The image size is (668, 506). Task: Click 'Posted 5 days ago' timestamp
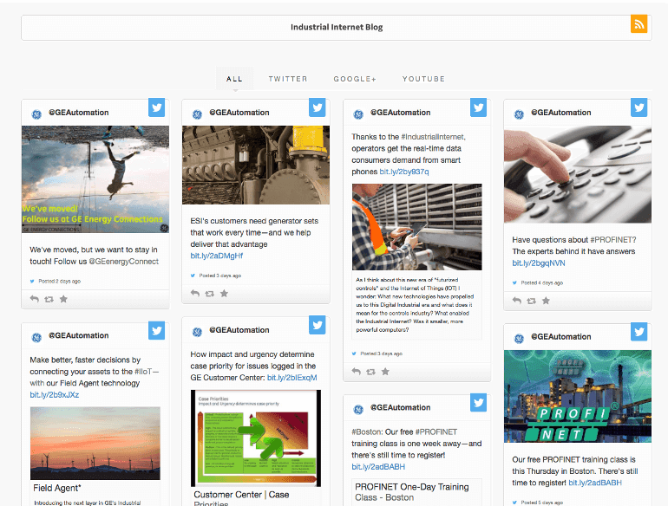coord(542,503)
